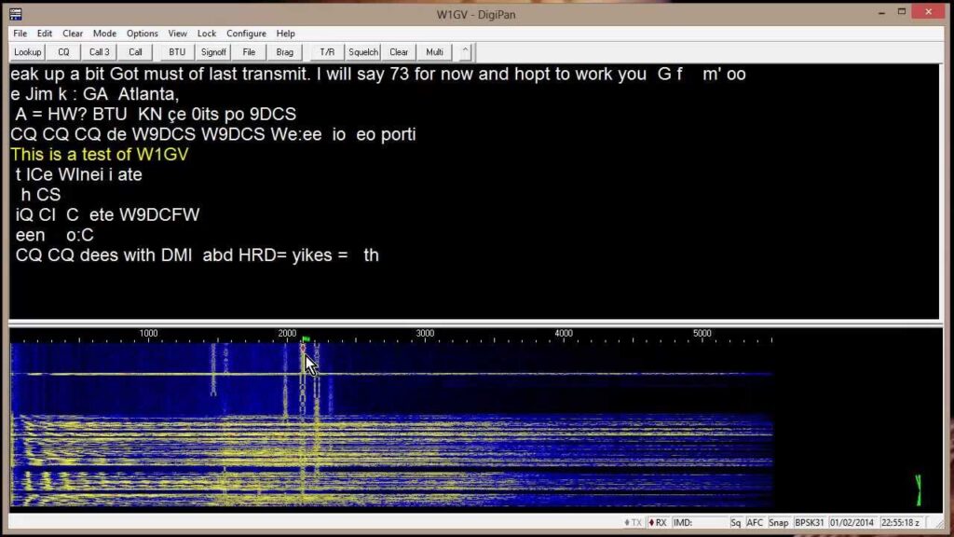954x537 pixels.
Task: Click the resize grip in the status bar corner
Action: [940, 524]
